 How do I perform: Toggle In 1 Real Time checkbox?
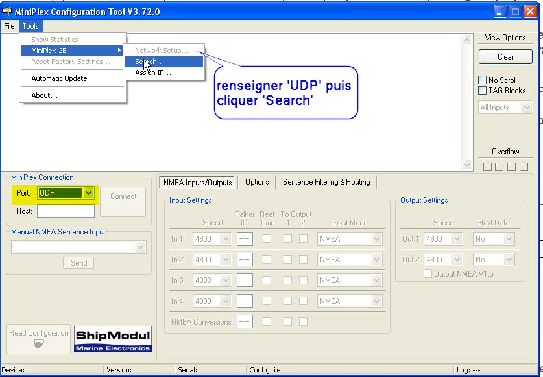267,238
